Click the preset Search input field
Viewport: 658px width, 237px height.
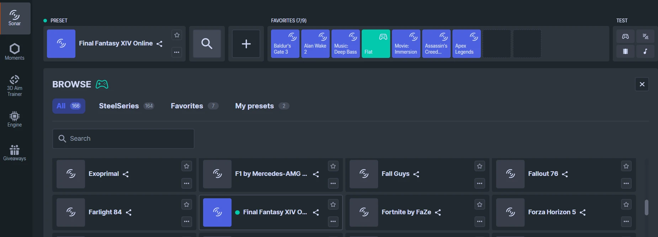tap(123, 139)
